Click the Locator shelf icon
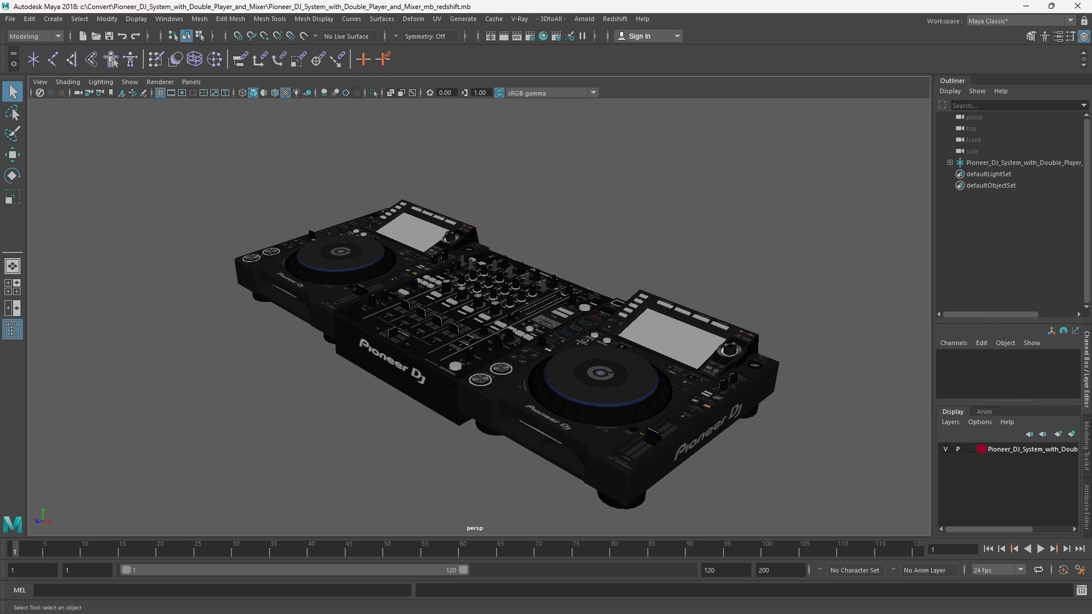This screenshot has height=614, width=1092. (x=34, y=59)
